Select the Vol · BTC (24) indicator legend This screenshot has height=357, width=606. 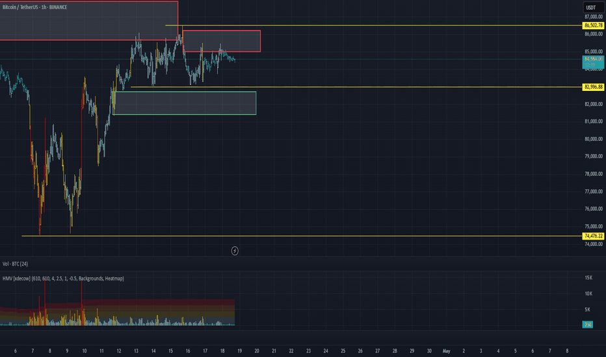point(15,264)
